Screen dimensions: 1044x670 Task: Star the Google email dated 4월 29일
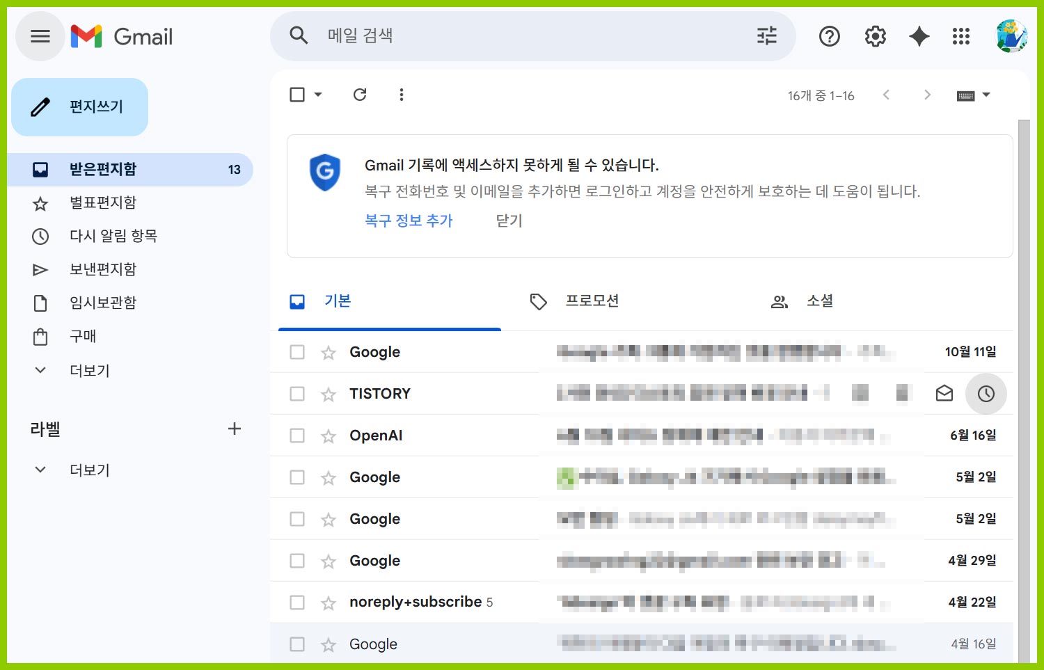[329, 561]
